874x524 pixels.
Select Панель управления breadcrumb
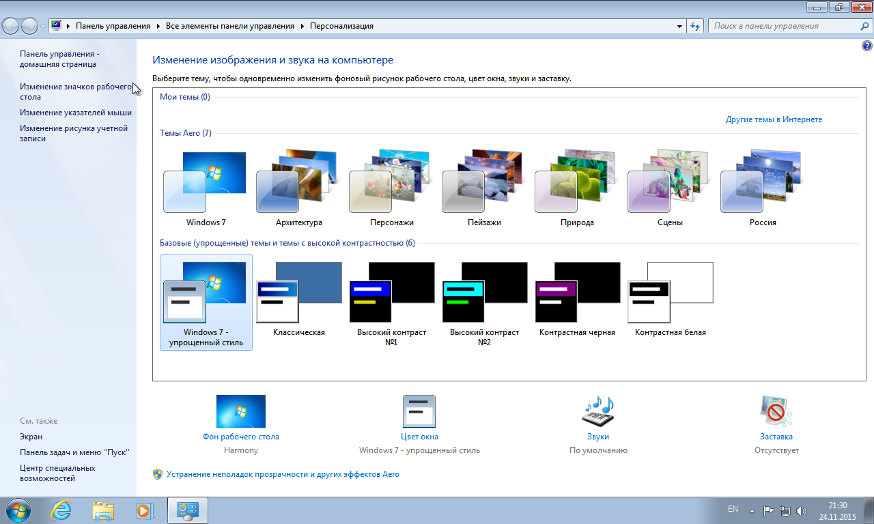[113, 26]
